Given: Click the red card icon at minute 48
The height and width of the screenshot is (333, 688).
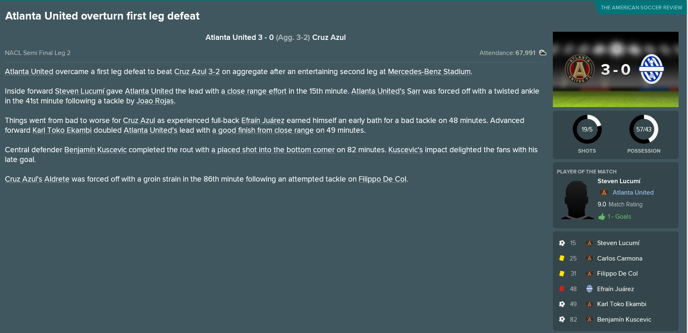Looking at the screenshot, I should (x=562, y=289).
